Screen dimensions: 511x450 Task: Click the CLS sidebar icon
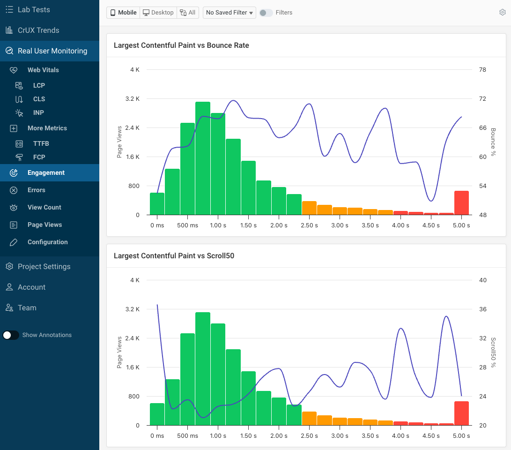point(19,99)
